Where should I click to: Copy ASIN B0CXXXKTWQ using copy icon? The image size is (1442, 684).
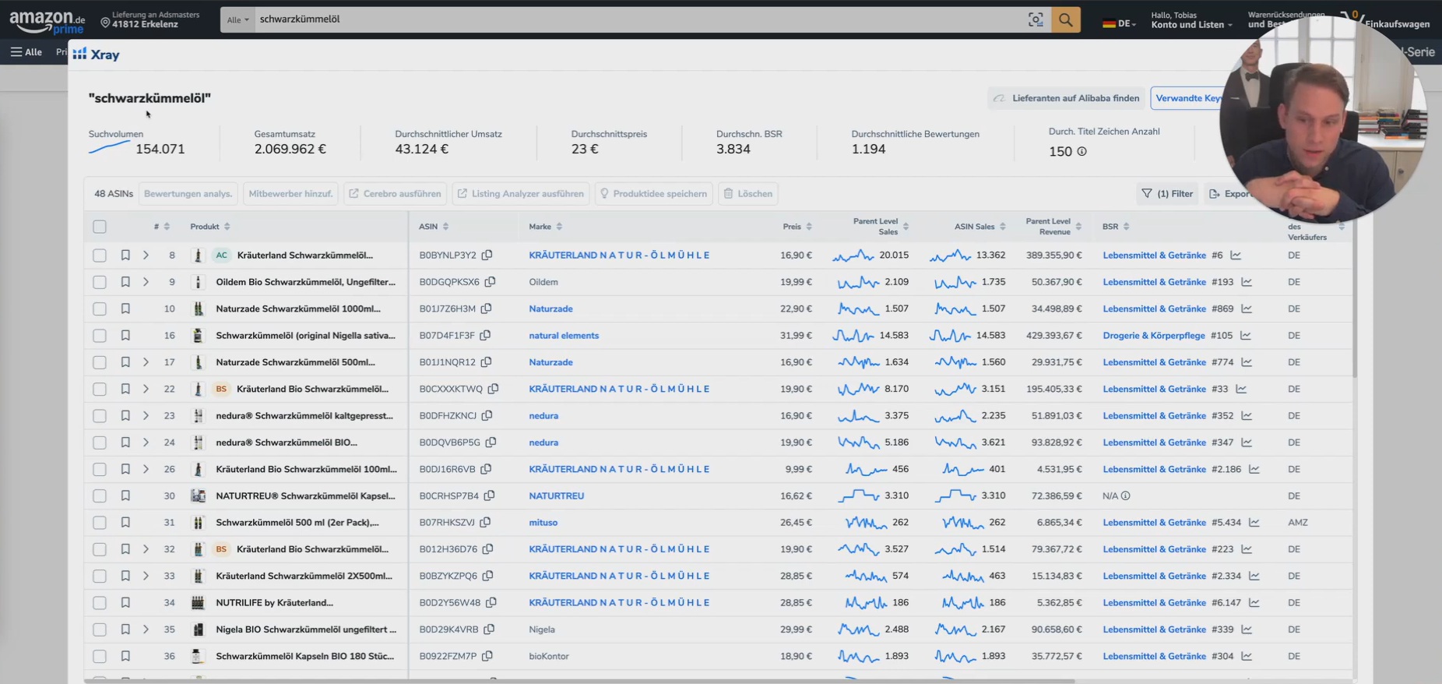[x=493, y=389]
